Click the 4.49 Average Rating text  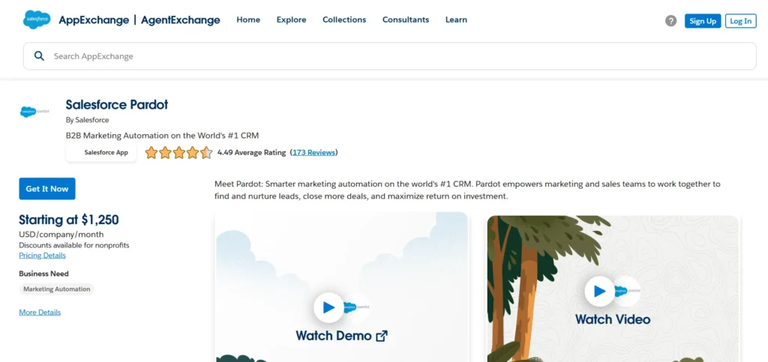tap(251, 153)
